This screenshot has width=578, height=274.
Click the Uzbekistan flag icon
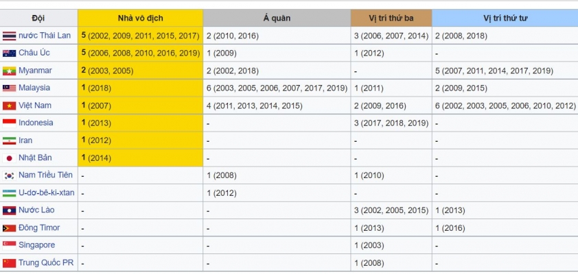coord(9,193)
